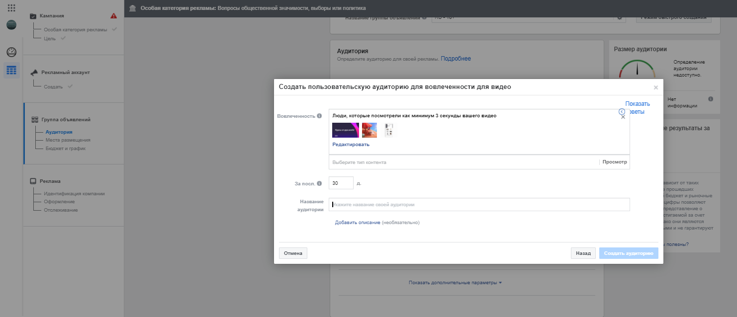Image resolution: width=737 pixels, height=317 pixels.
Task: Go to Бюджет и график section
Action: 66,149
